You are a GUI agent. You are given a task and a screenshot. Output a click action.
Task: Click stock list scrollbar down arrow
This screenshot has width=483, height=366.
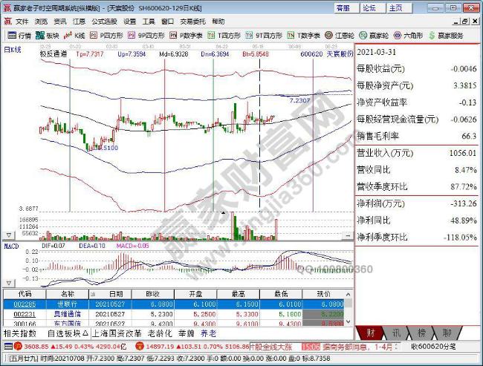click(349, 322)
